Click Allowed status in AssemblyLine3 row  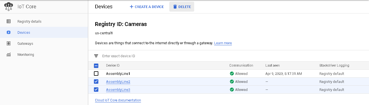click(241, 90)
